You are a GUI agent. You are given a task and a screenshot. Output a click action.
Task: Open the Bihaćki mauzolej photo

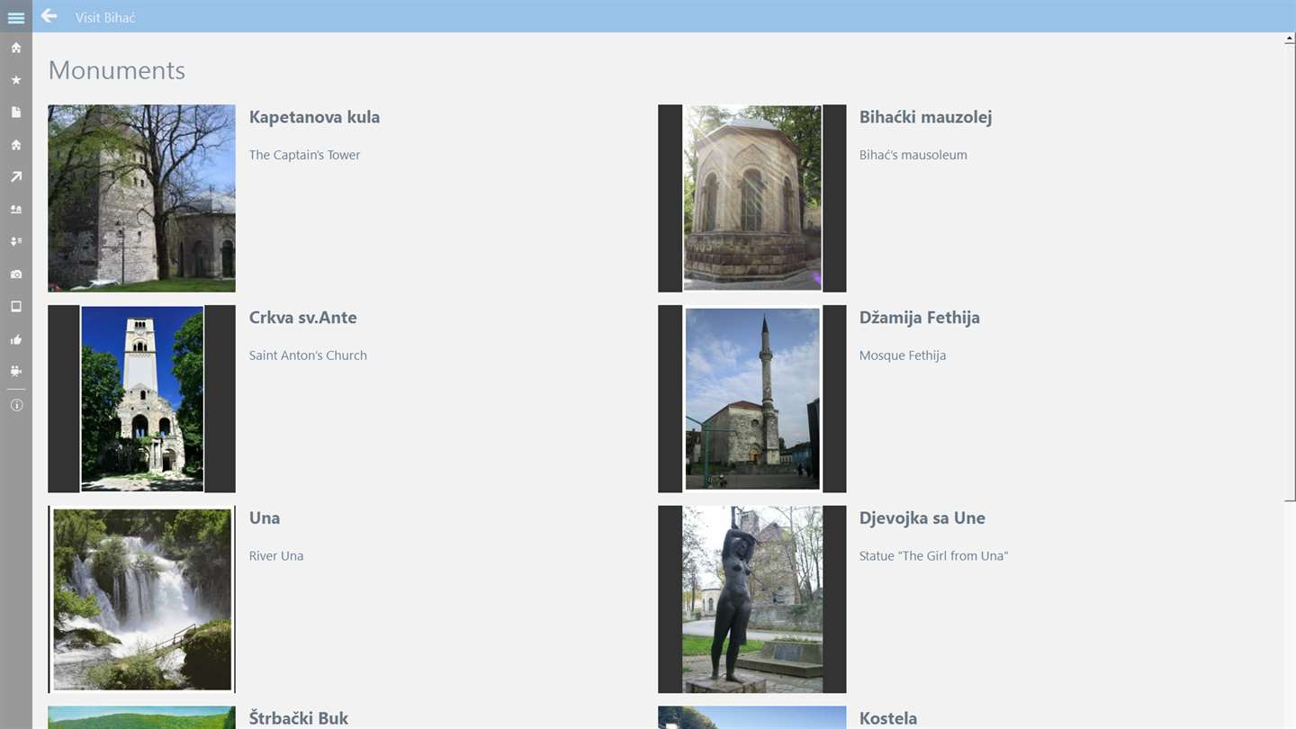click(752, 198)
